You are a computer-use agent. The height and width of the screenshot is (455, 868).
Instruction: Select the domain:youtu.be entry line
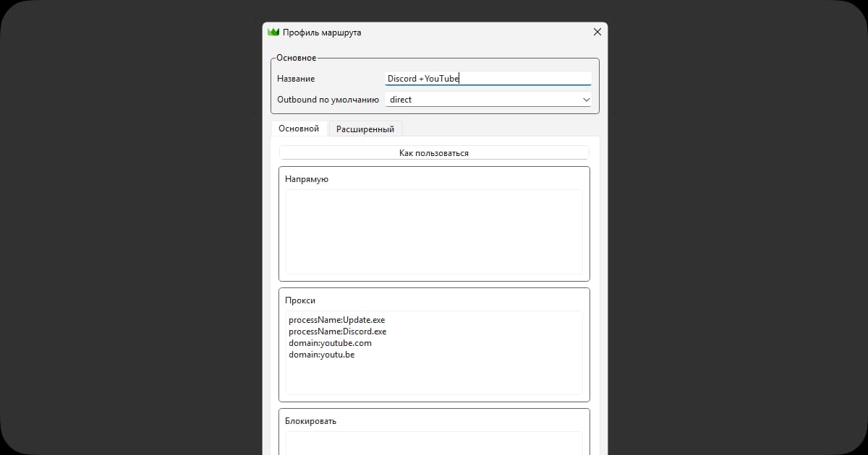(321, 355)
